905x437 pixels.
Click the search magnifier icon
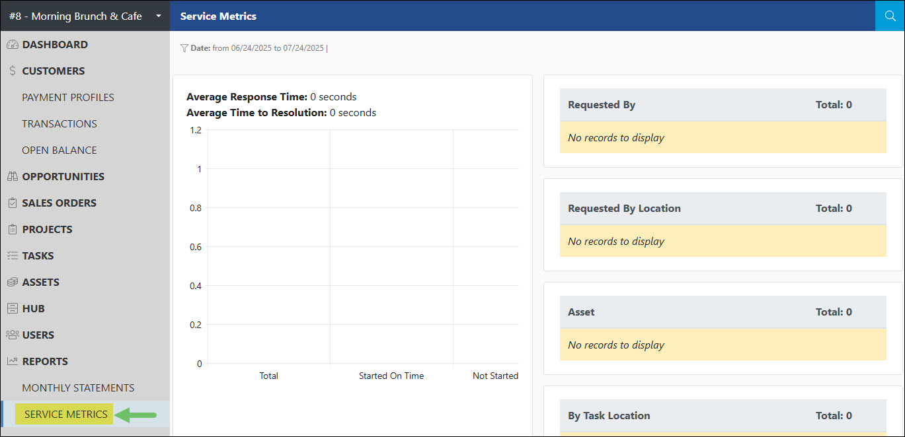click(x=890, y=15)
